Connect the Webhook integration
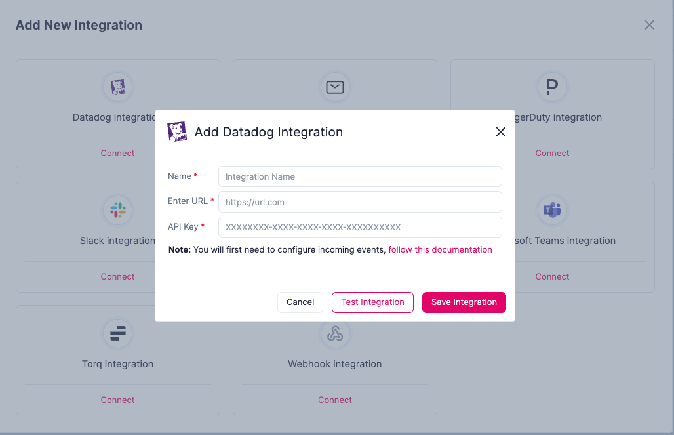 click(335, 400)
